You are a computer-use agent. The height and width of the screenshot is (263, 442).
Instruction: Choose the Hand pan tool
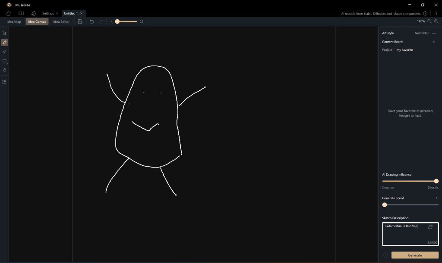pyautogui.click(x=4, y=70)
